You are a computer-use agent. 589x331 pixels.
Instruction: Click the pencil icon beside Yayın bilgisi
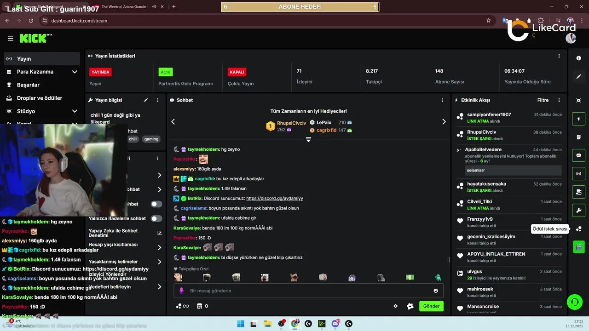click(146, 100)
